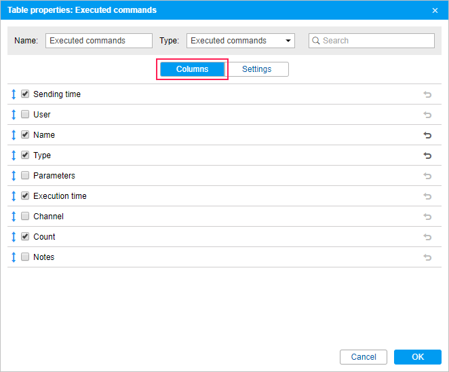Click the Parameters column label
The height and width of the screenshot is (372, 449).
(x=54, y=175)
